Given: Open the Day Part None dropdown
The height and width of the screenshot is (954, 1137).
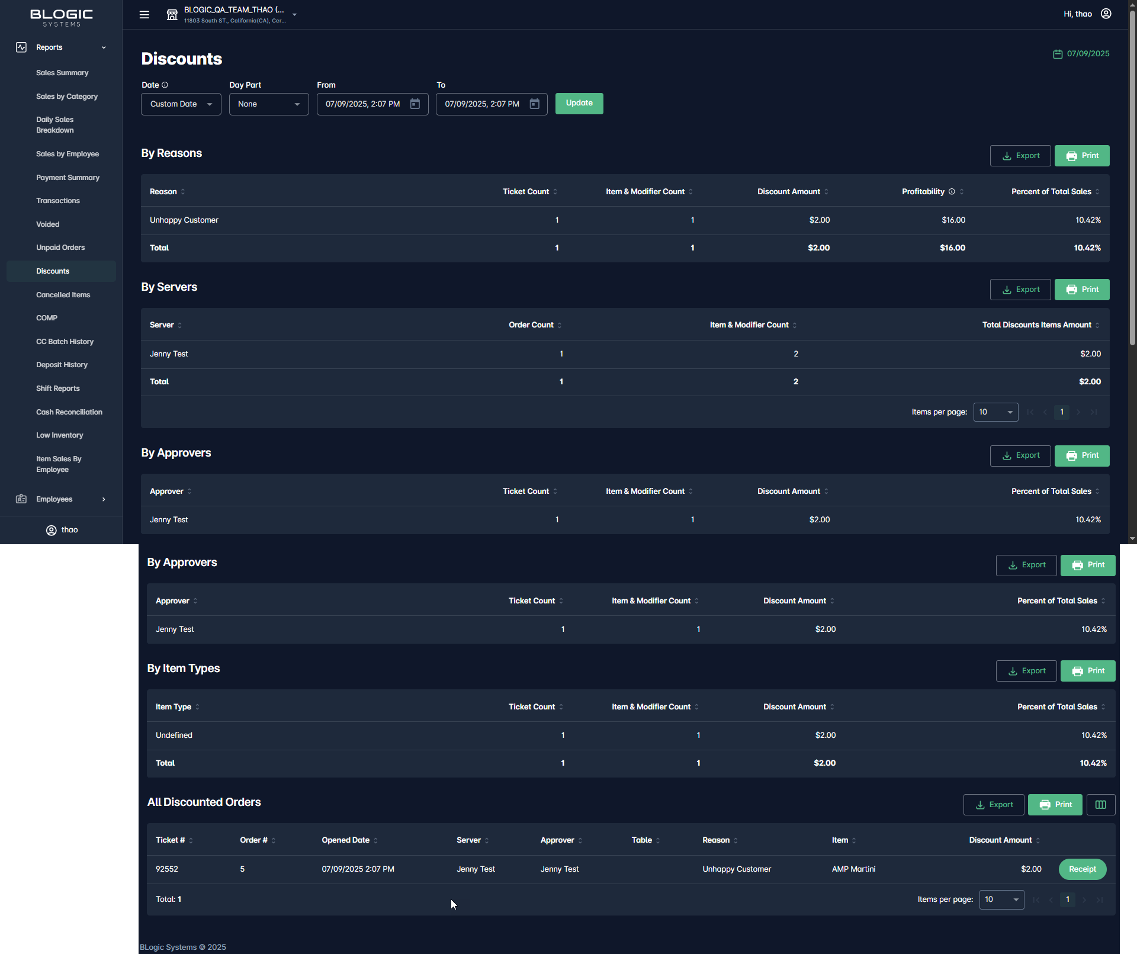Looking at the screenshot, I should [x=268, y=104].
